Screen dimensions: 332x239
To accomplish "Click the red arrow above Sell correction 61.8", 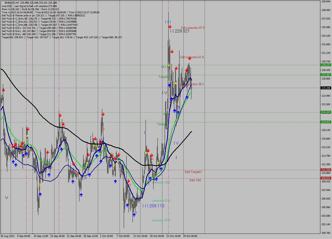I will click(190, 58).
